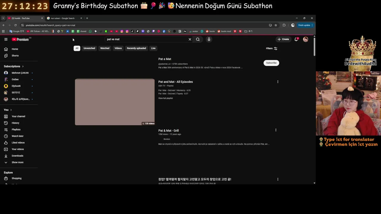Reload the page
This screenshot has height=214, width=381.
(x=15, y=25)
